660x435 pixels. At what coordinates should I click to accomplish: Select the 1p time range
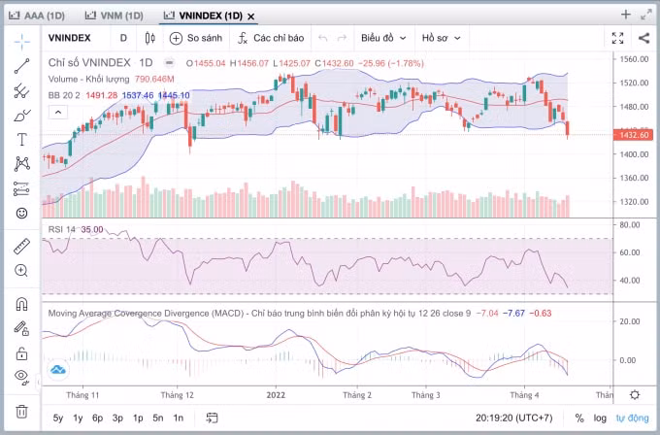[x=138, y=418]
